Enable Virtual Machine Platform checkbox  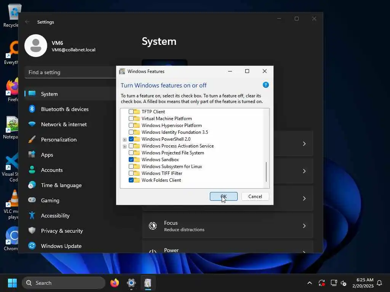[131, 119]
